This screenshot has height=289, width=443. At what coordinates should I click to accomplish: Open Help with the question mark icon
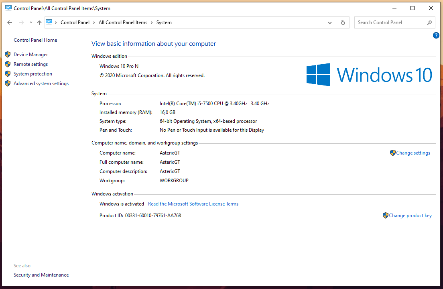click(436, 35)
